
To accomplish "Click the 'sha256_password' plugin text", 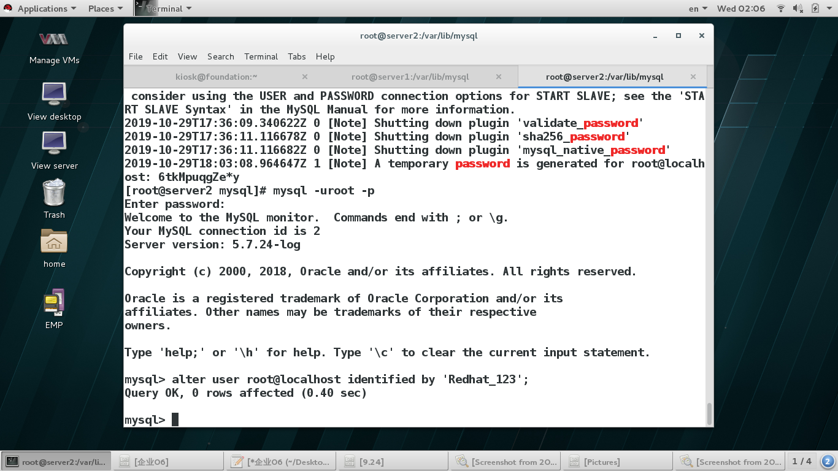I will click(x=574, y=137).
